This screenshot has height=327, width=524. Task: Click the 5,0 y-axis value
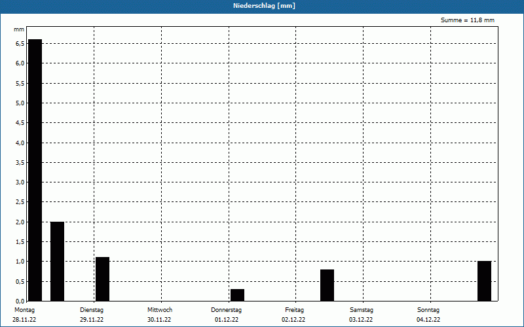click(20, 103)
